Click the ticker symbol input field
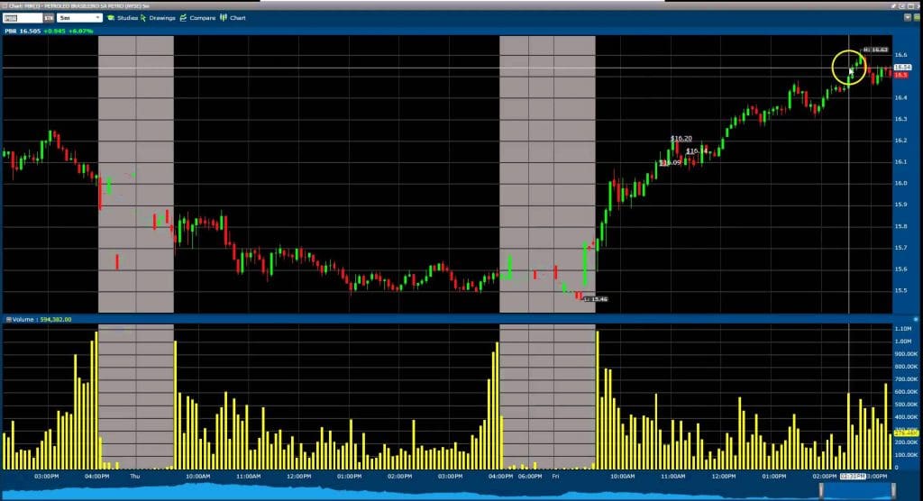 pos(23,18)
